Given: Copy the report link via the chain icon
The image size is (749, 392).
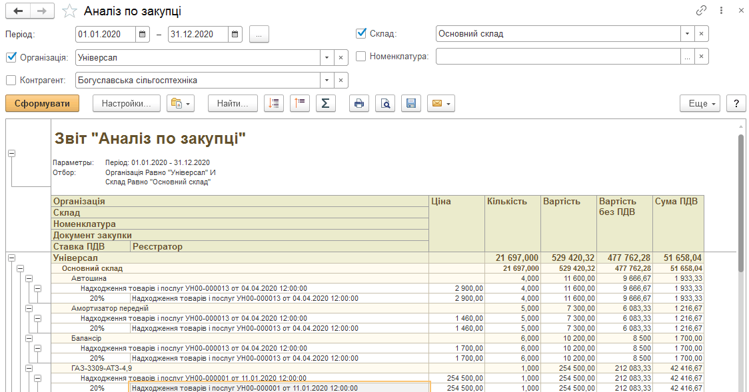Looking at the screenshot, I should (x=701, y=11).
